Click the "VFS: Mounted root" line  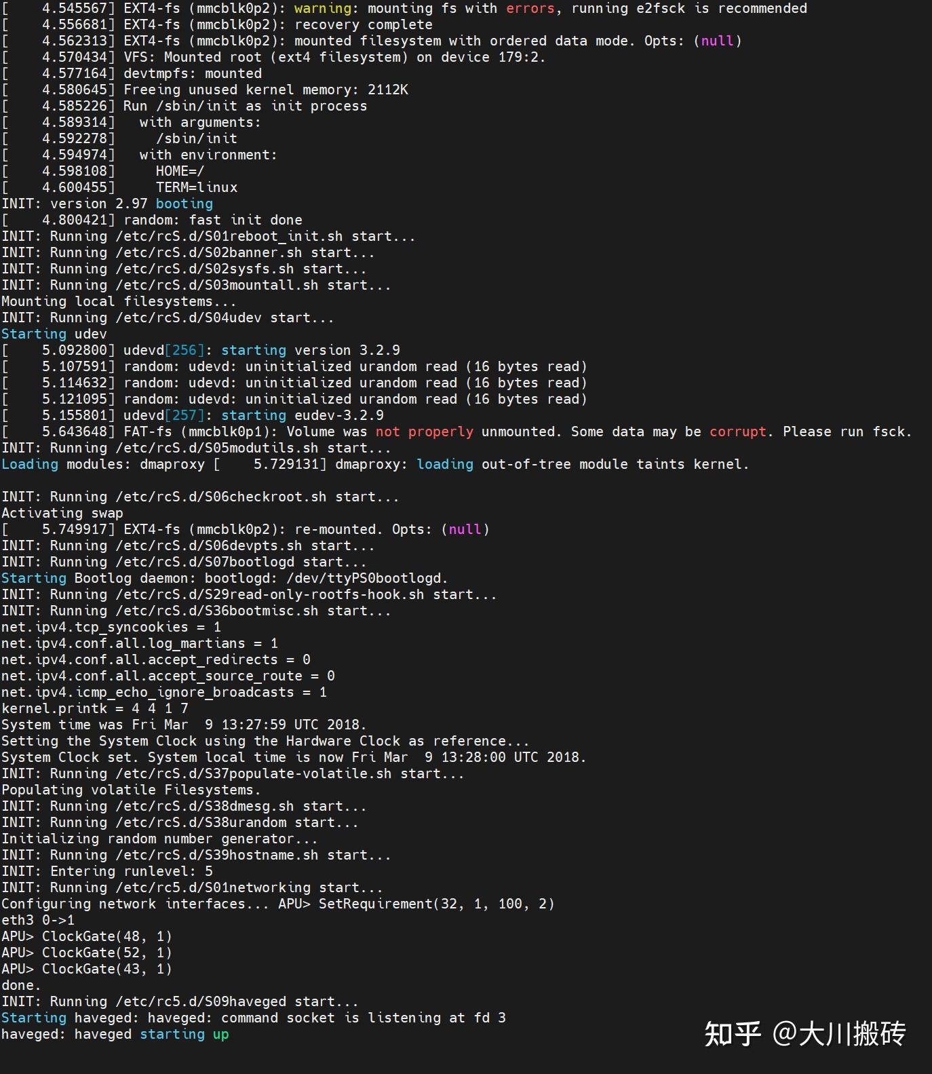click(x=332, y=57)
